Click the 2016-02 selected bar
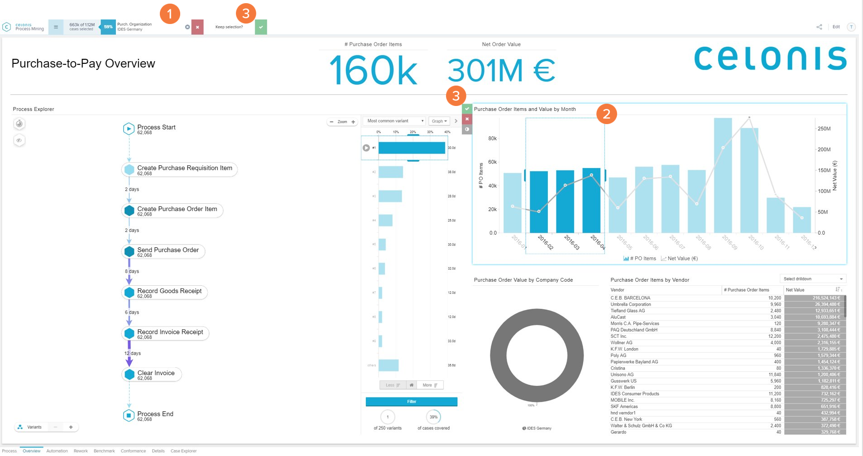 tap(539, 202)
